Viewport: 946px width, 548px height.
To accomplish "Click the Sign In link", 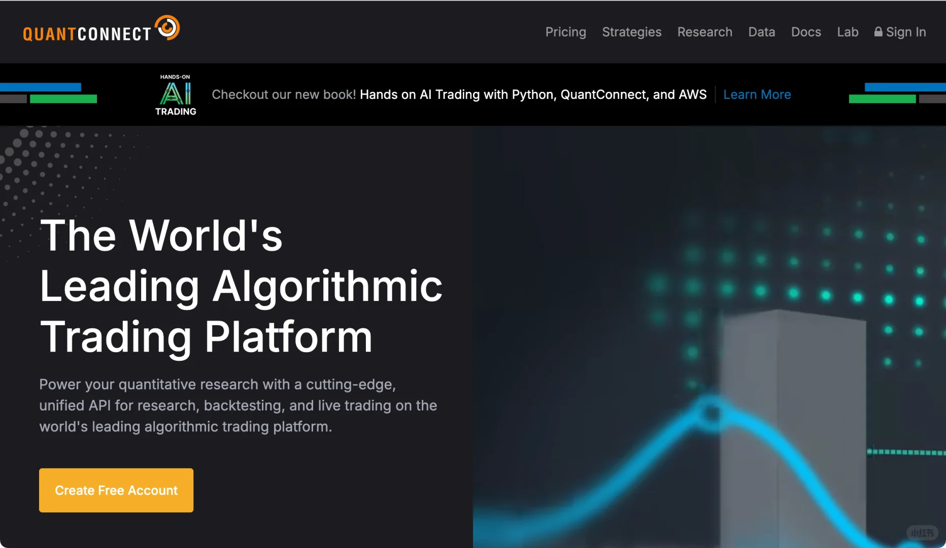I will click(900, 32).
